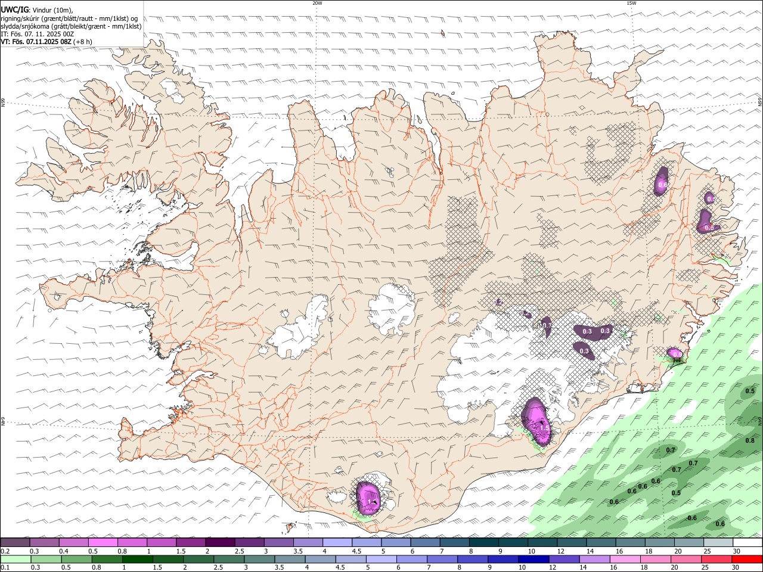Image resolution: width=763 pixels, height=572 pixels.
Task: Select upper scale swatch starting at 0.5
Action: (x=103, y=542)
